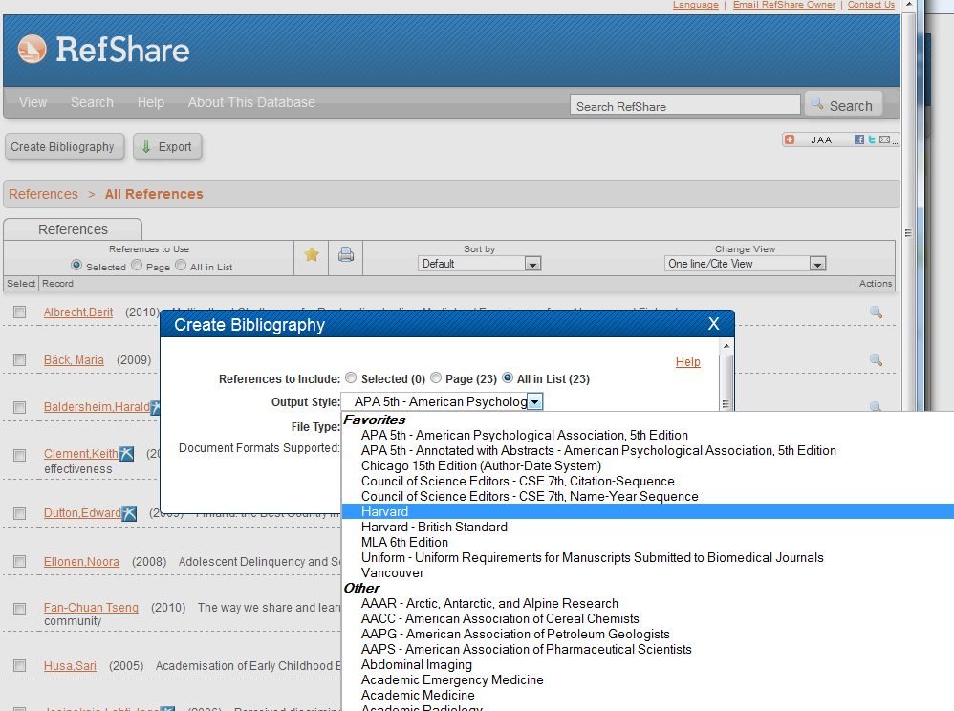The height and width of the screenshot is (711, 954).
Task: Choose 'Selected (0)' in Create Bibliography dialog
Action: click(351, 378)
